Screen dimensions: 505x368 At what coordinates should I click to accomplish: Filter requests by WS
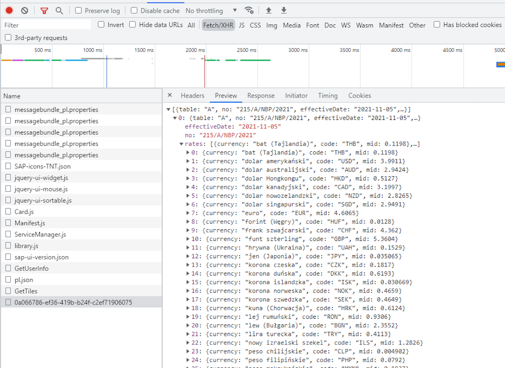(346, 25)
